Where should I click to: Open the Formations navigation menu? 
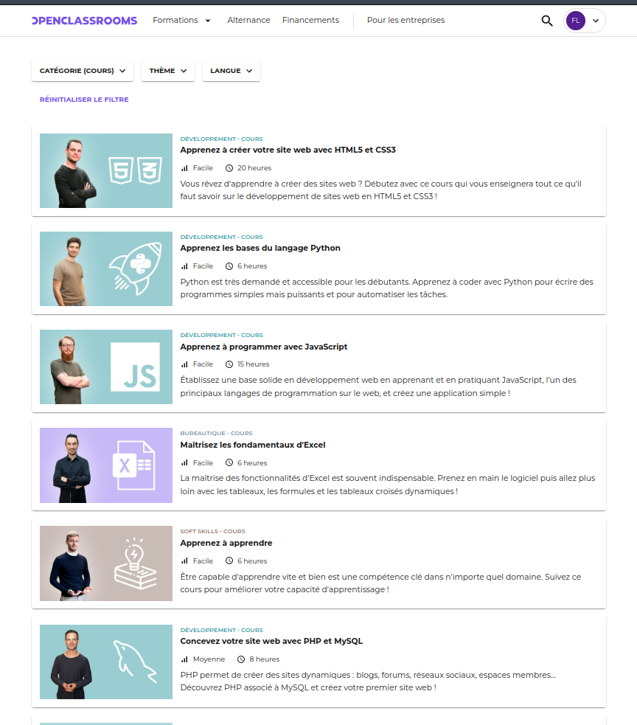[181, 21]
